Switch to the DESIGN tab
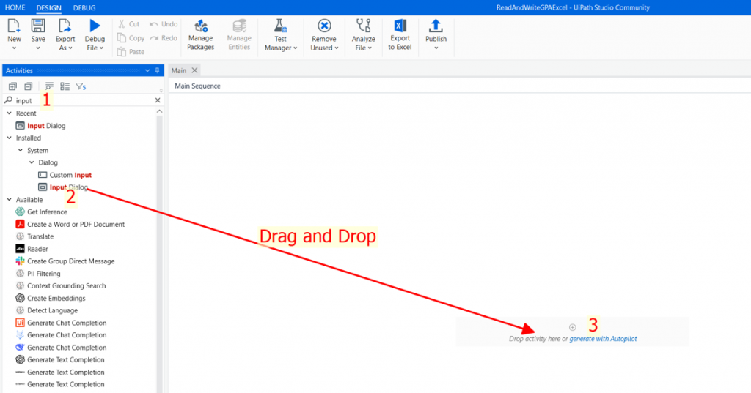 pyautogui.click(x=49, y=7)
